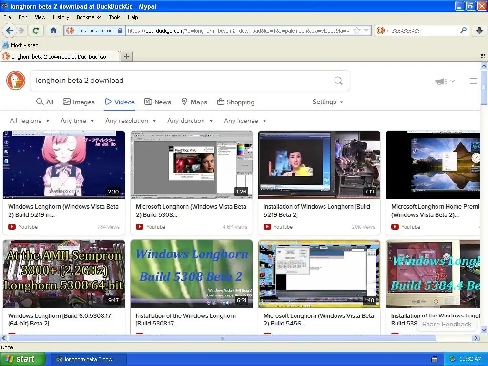Screen dimensions: 488x366
Task: Open the Bookmarks menu
Action: click(89, 17)
